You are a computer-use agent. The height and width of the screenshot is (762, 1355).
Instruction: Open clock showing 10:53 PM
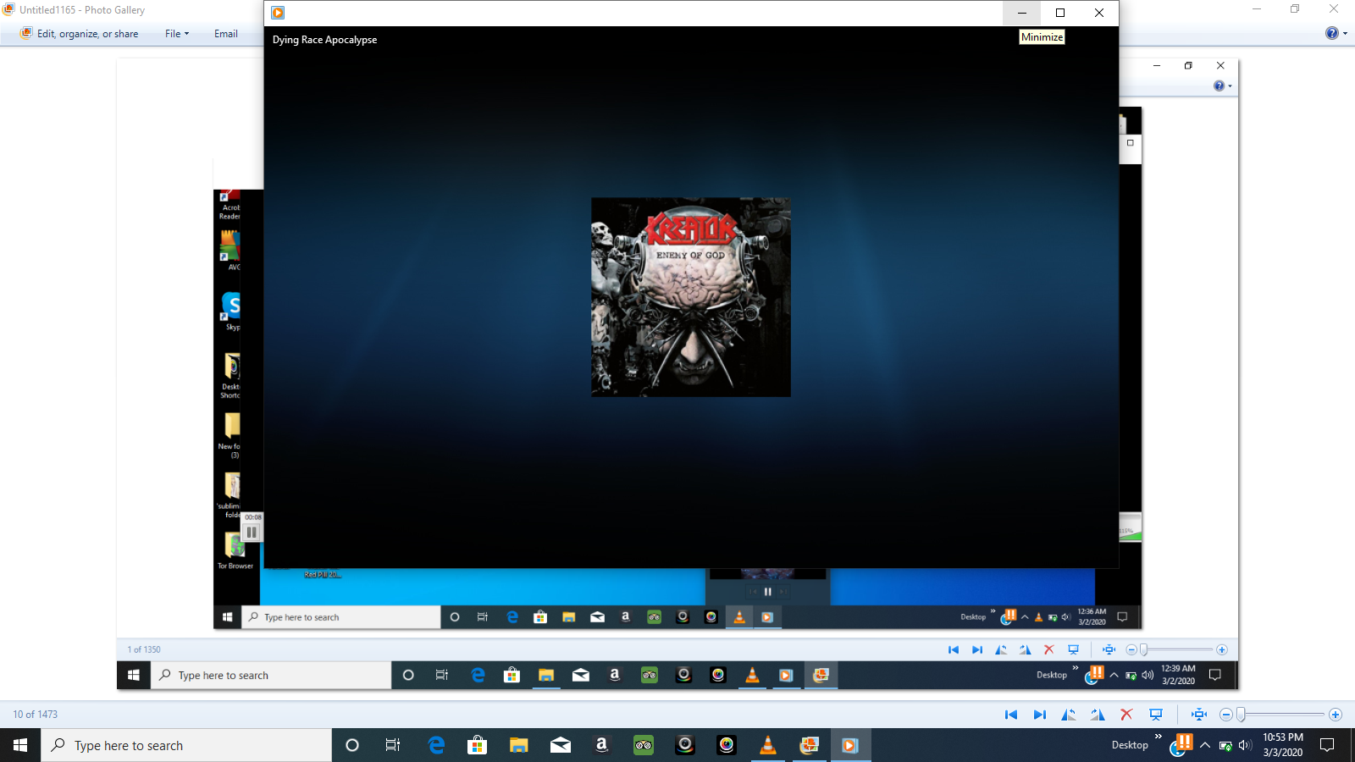(1283, 745)
